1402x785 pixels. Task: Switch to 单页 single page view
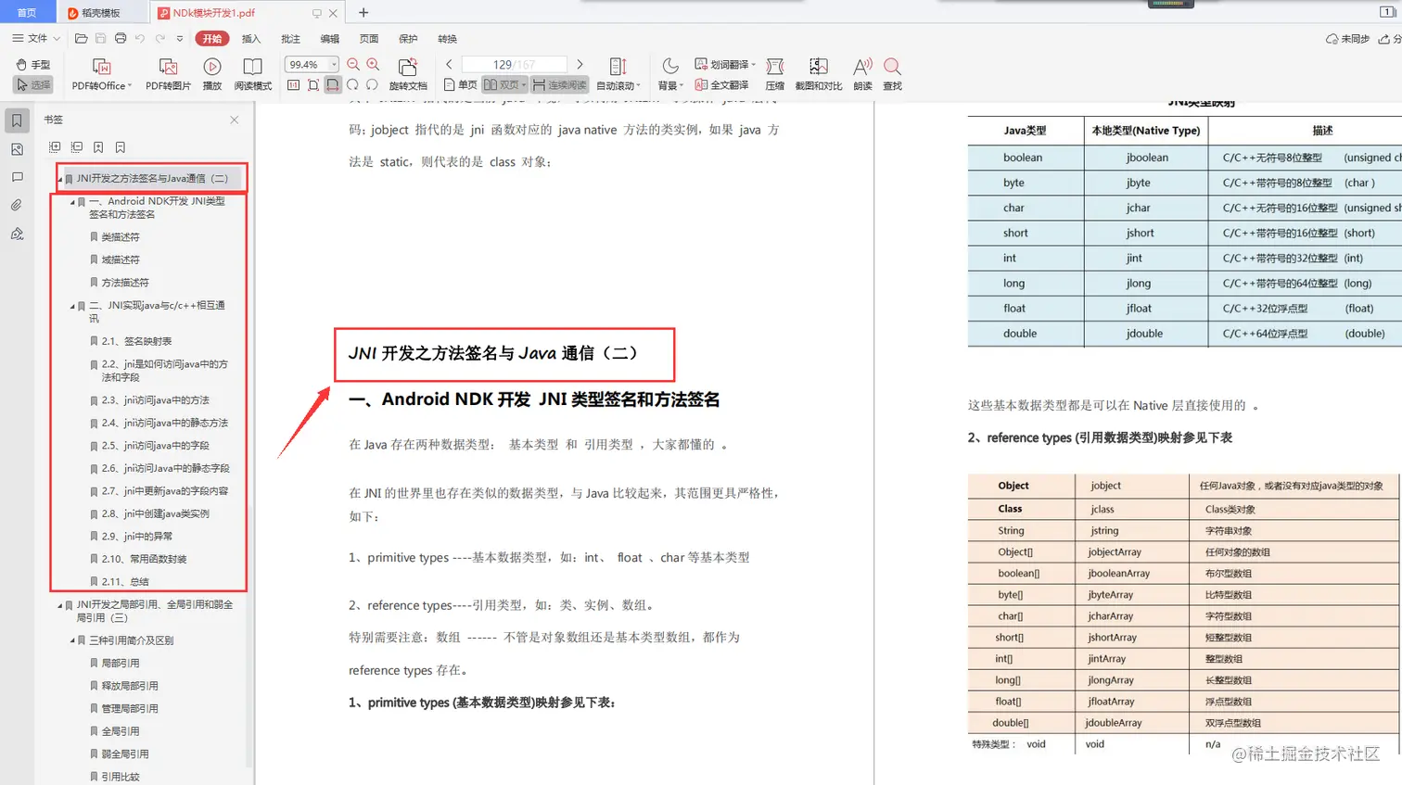click(x=460, y=84)
